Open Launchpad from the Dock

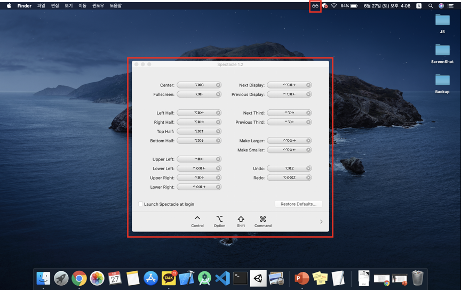click(61, 278)
